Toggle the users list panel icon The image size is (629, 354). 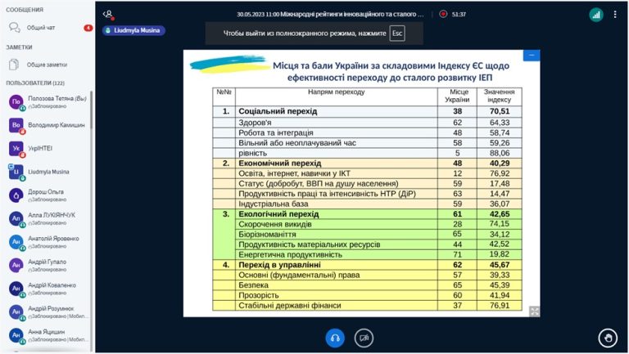point(108,15)
